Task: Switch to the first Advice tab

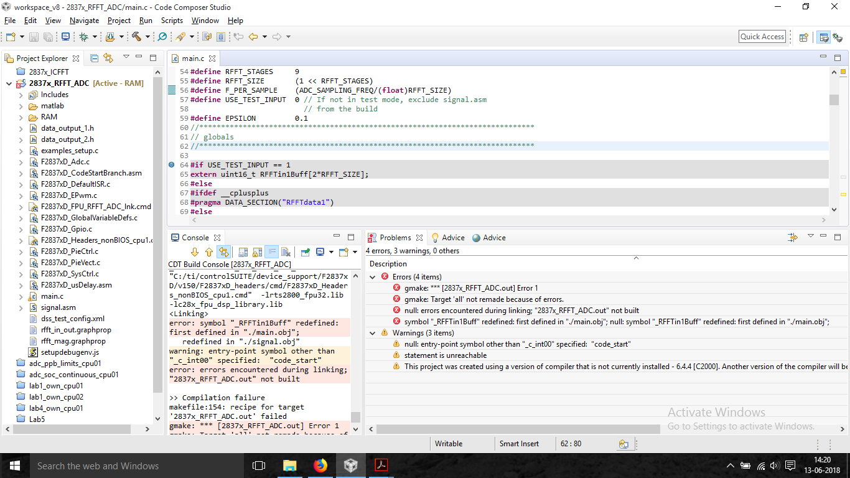Action: (x=447, y=238)
